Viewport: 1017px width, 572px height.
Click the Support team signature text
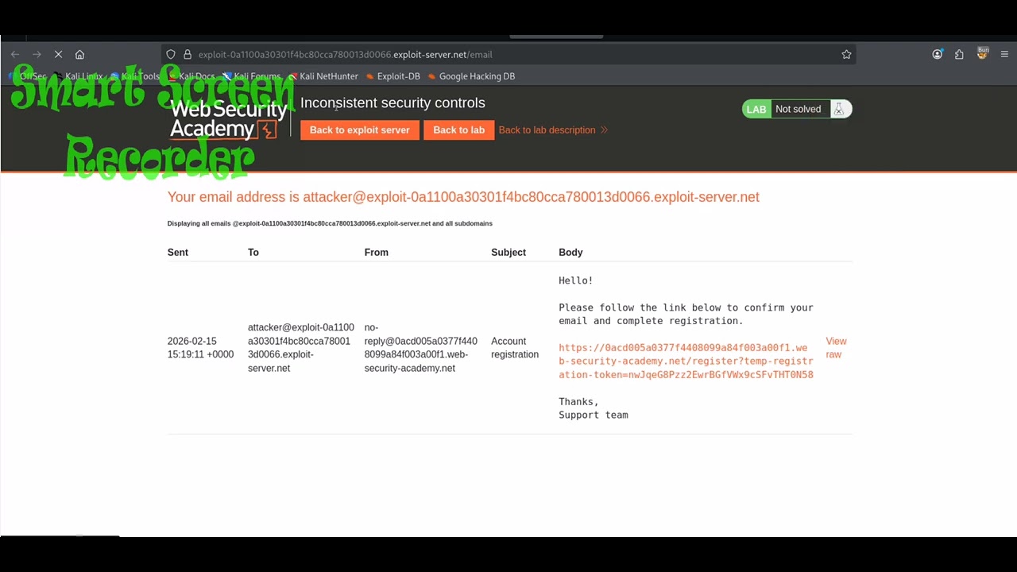594,415
